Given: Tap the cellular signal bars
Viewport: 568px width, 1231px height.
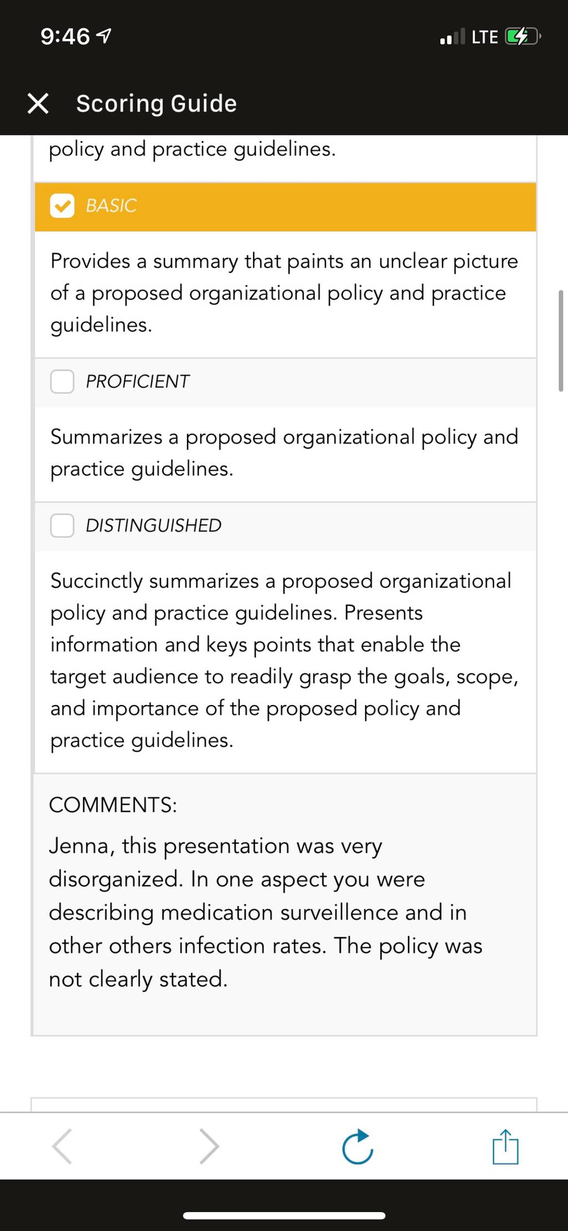Looking at the screenshot, I should (452, 37).
